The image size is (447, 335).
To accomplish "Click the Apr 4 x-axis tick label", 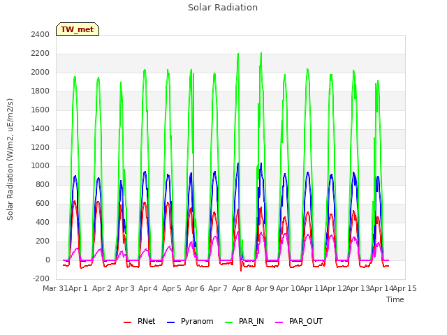I will click(x=148, y=288).
